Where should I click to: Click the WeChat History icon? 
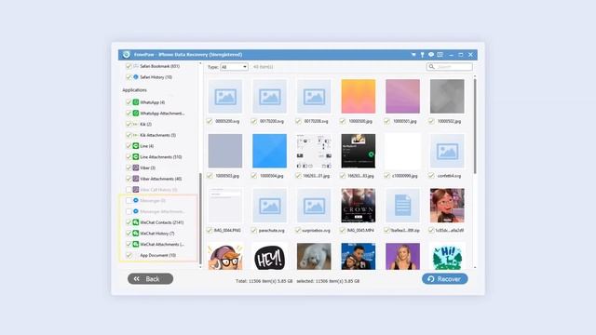coord(136,234)
